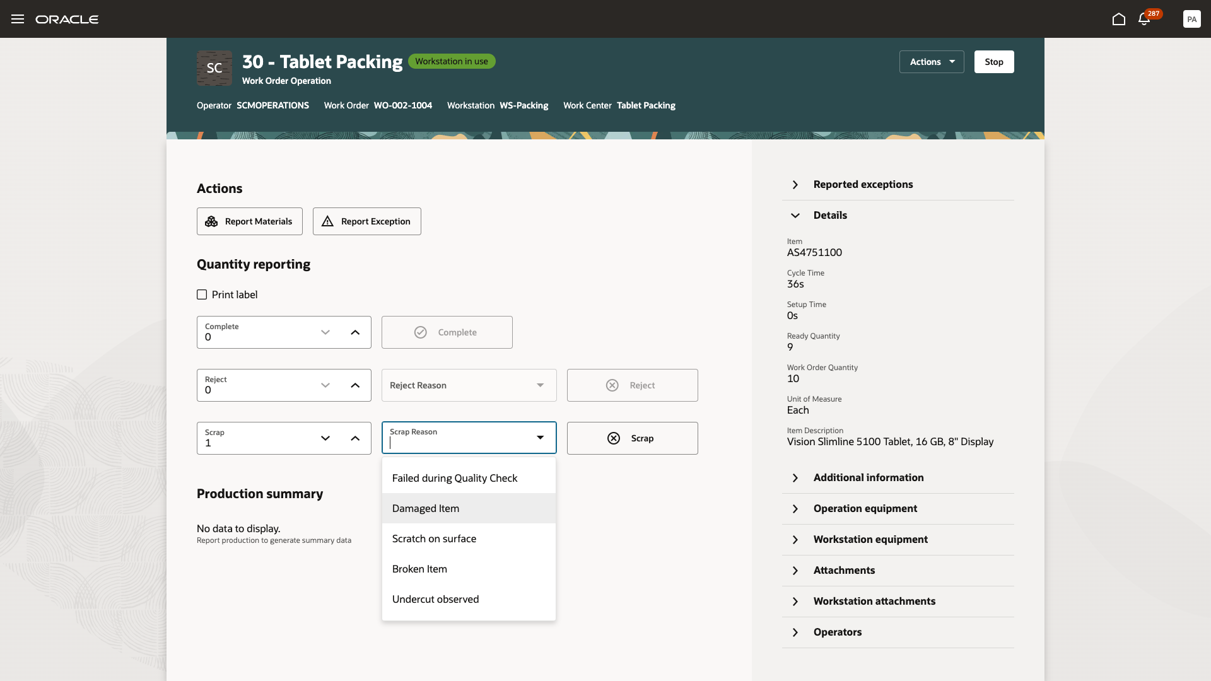1211x681 pixels.
Task: Click the SC work order avatar
Action: click(214, 68)
